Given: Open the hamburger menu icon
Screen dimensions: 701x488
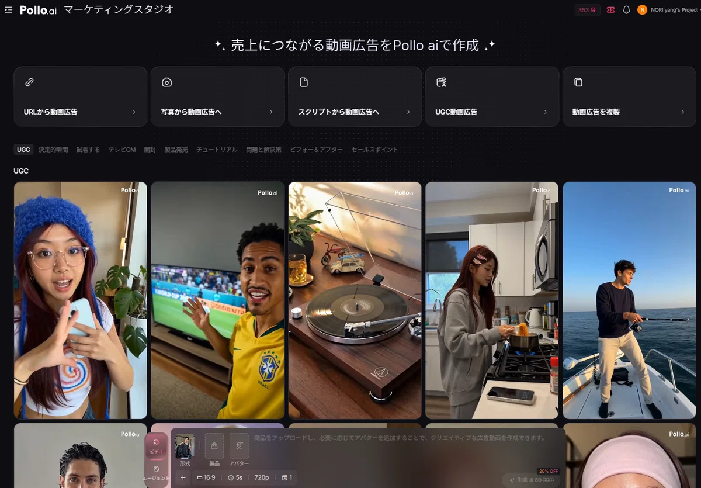Looking at the screenshot, I should [x=8, y=10].
